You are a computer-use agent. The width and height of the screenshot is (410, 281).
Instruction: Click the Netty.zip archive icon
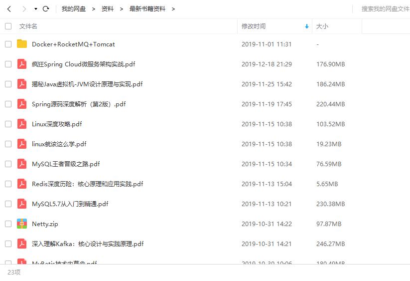click(x=22, y=224)
